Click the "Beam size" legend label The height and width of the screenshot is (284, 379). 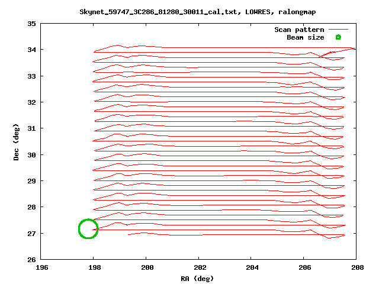click(306, 37)
